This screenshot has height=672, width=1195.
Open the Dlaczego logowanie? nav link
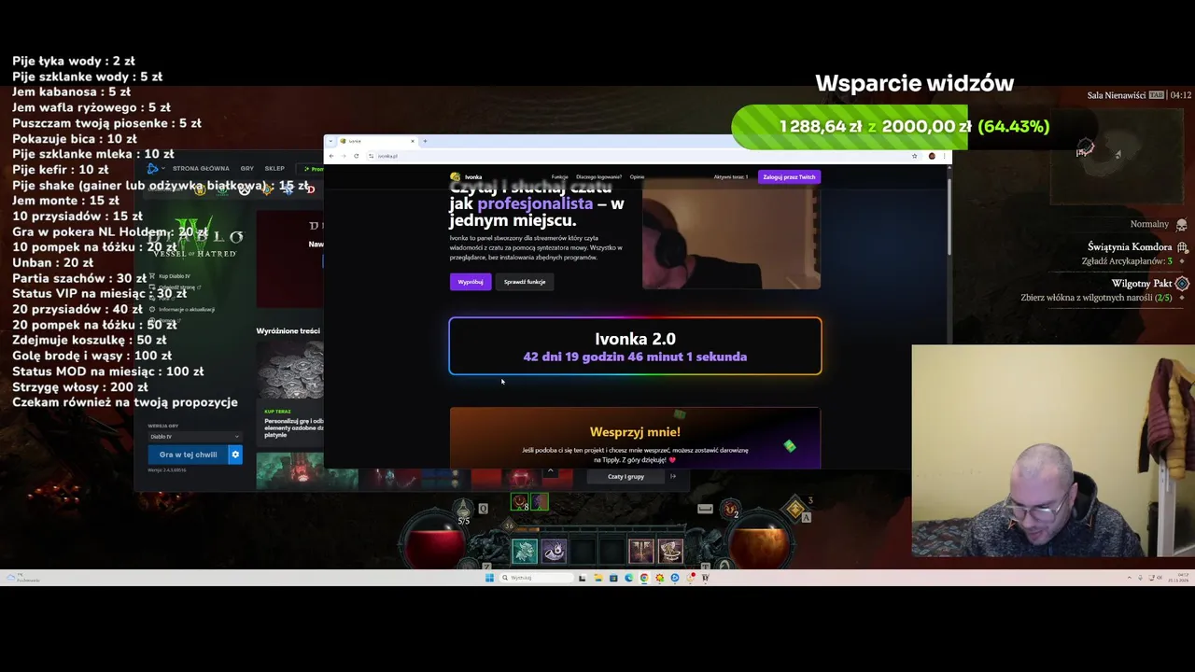598,176
